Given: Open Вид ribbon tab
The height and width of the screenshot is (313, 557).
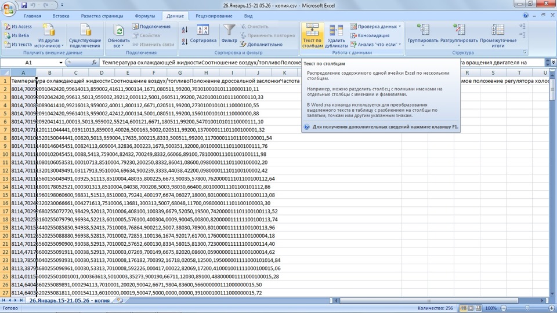Looking at the screenshot, I should pos(248,16).
